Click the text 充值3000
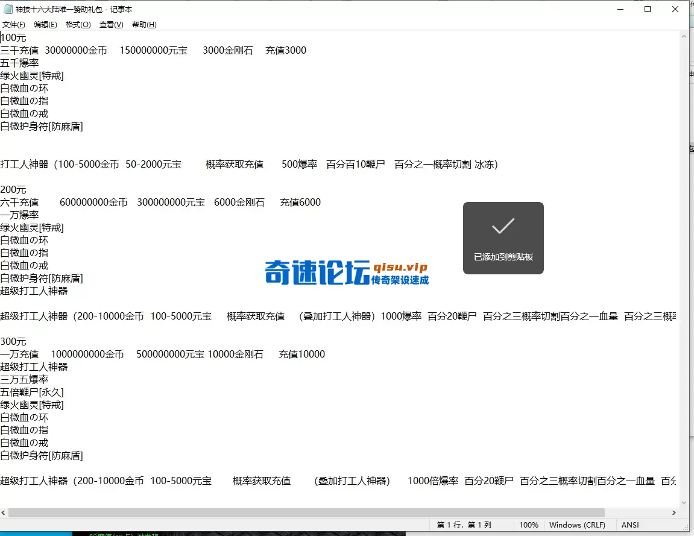Screen dimensions: 694x536 tap(285, 51)
